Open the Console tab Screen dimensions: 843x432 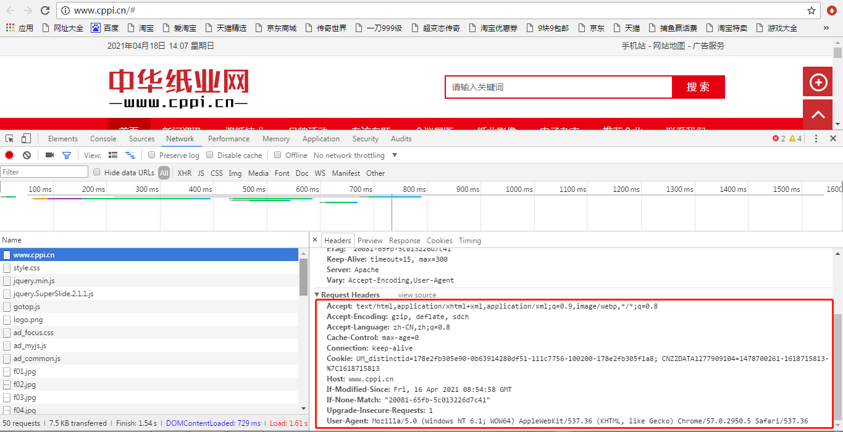pos(103,139)
